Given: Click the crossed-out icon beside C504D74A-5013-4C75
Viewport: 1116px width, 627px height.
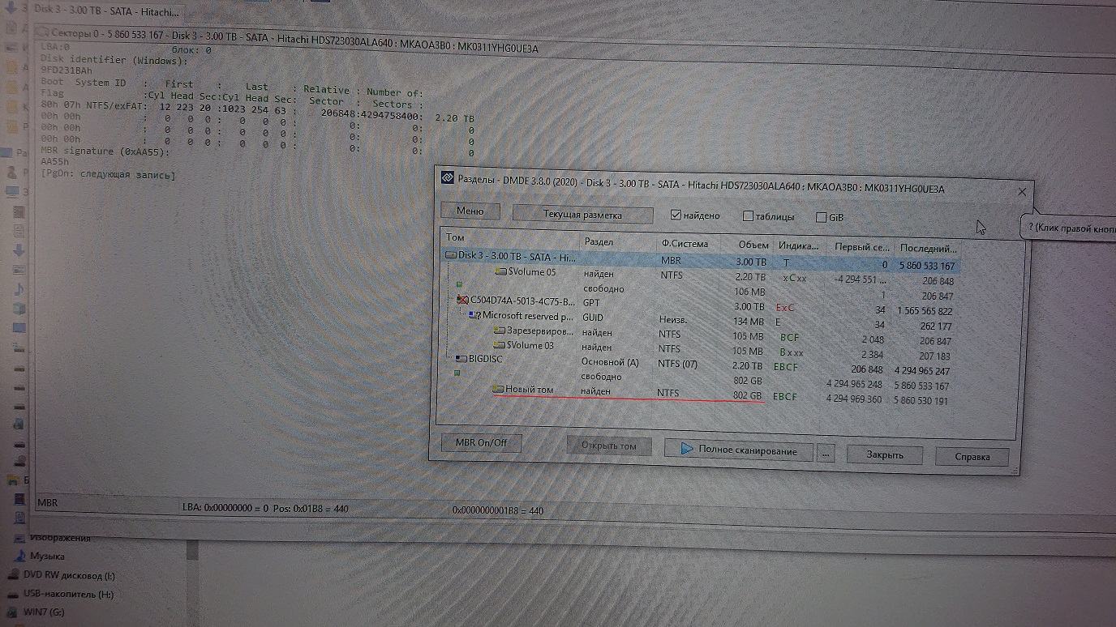Looking at the screenshot, I should coord(463,301).
